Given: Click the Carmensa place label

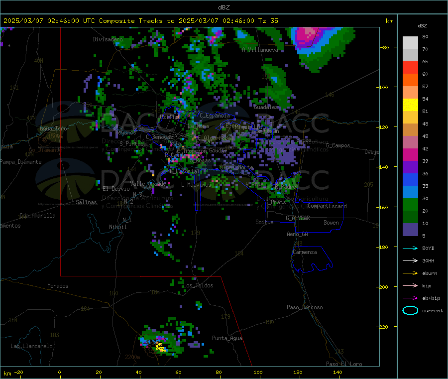Looking at the screenshot, I should 305,252.
